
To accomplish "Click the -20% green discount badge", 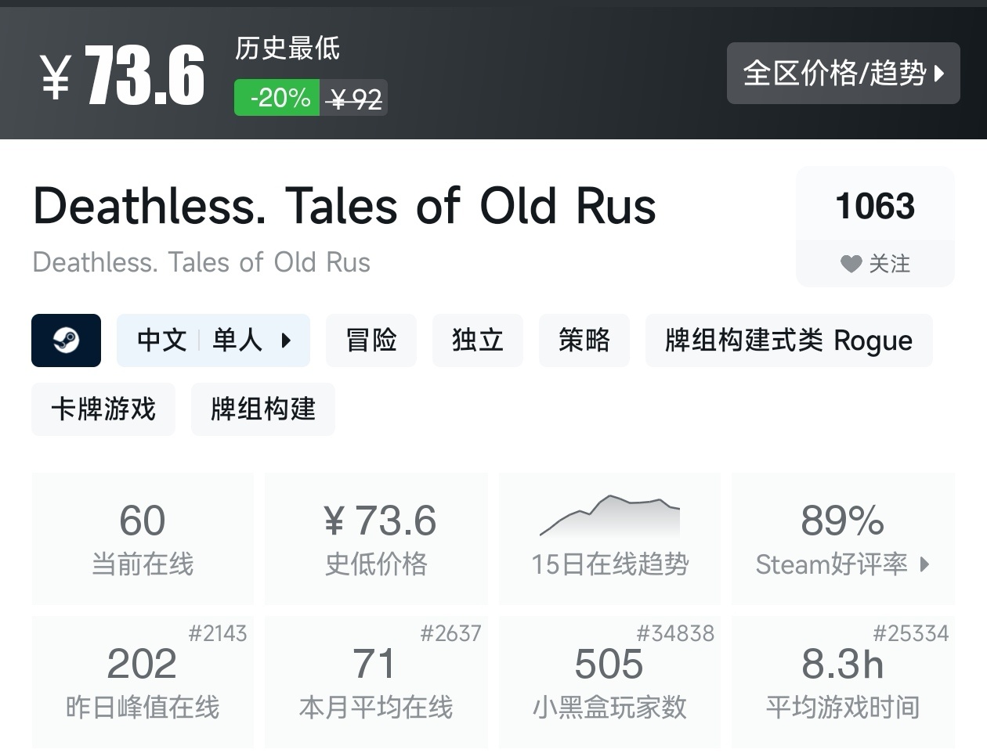I will coord(277,98).
